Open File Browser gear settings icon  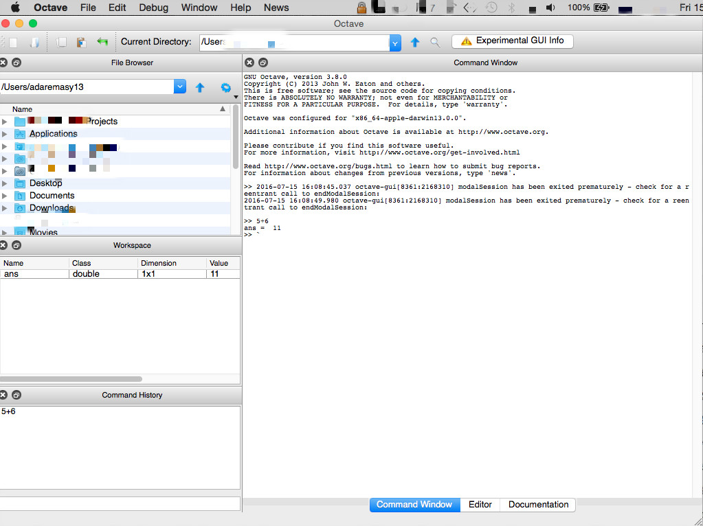click(x=226, y=87)
